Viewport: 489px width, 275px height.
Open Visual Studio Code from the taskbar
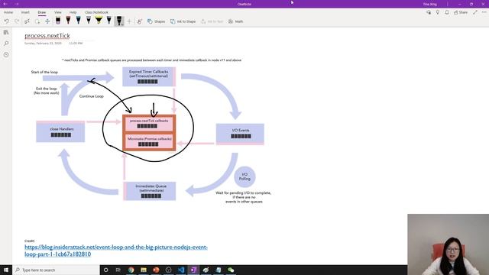click(x=181, y=270)
